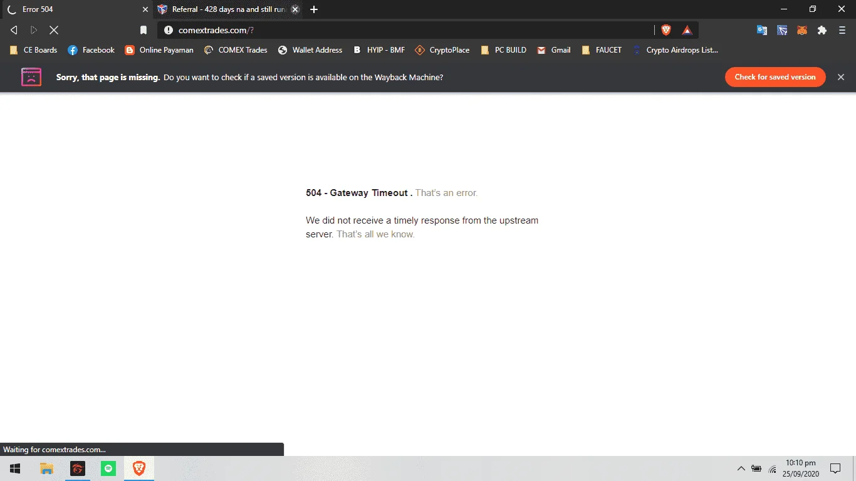Open the Wayback Machine extension icon
The width and height of the screenshot is (856, 481).
782,30
